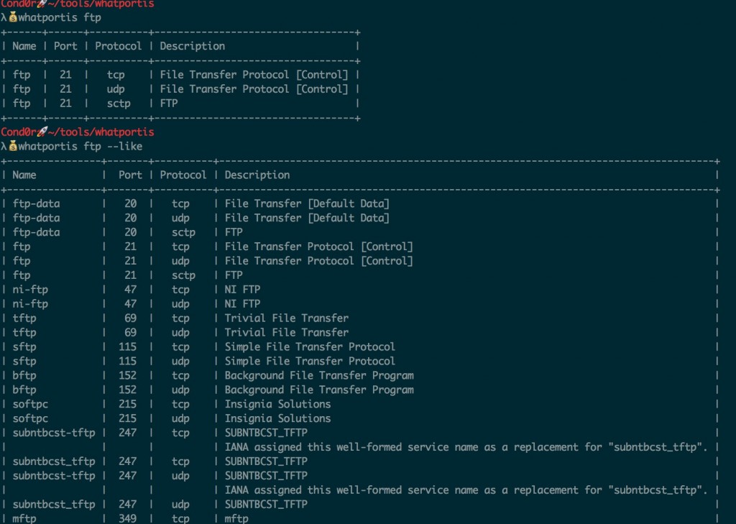Screen dimensions: 736x524
Task: Click the 'Name' header in the first table
Action: click(24, 46)
